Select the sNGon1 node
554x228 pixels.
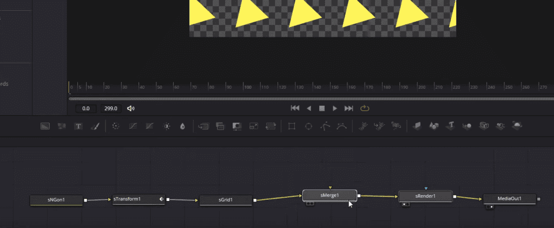pyautogui.click(x=56, y=200)
